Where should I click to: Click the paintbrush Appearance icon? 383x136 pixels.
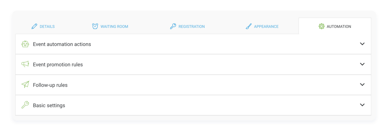[x=248, y=26]
